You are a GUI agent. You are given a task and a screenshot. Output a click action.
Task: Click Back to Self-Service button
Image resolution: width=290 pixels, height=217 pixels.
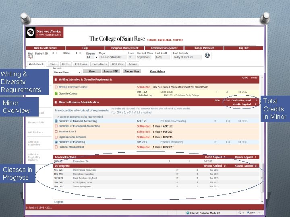[45, 48]
